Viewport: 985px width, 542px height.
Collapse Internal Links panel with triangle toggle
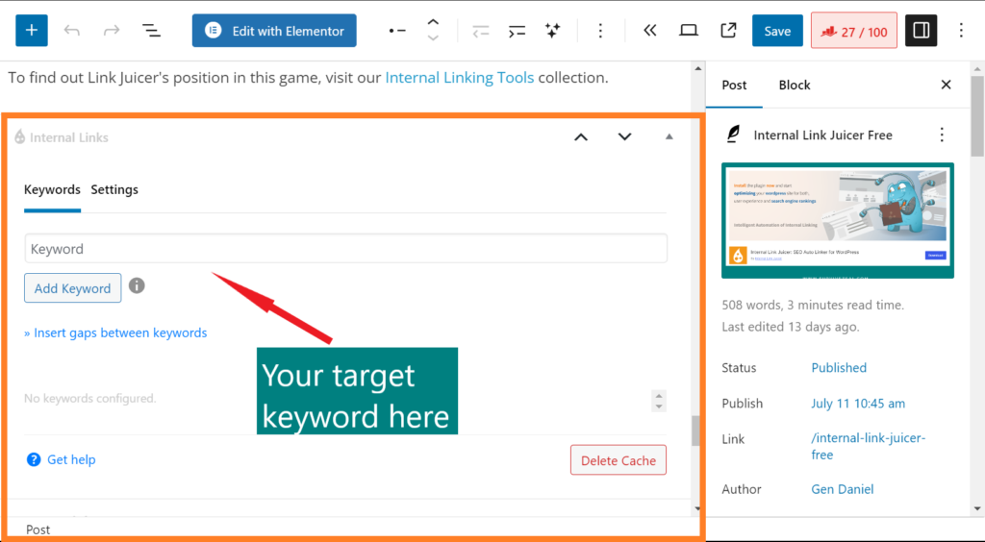669,137
